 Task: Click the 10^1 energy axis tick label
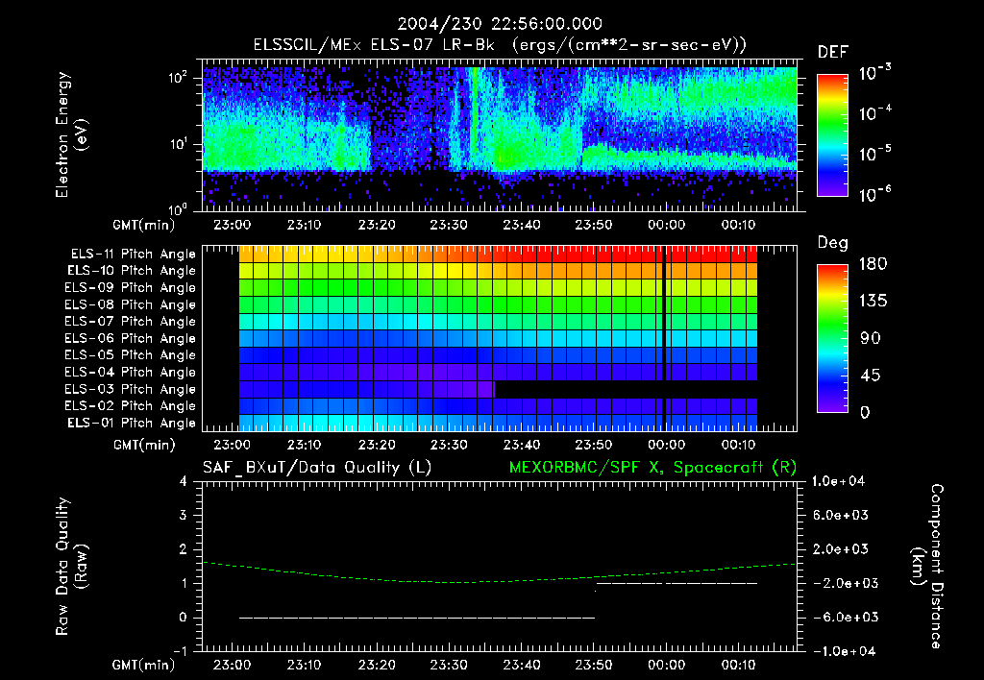(178, 144)
